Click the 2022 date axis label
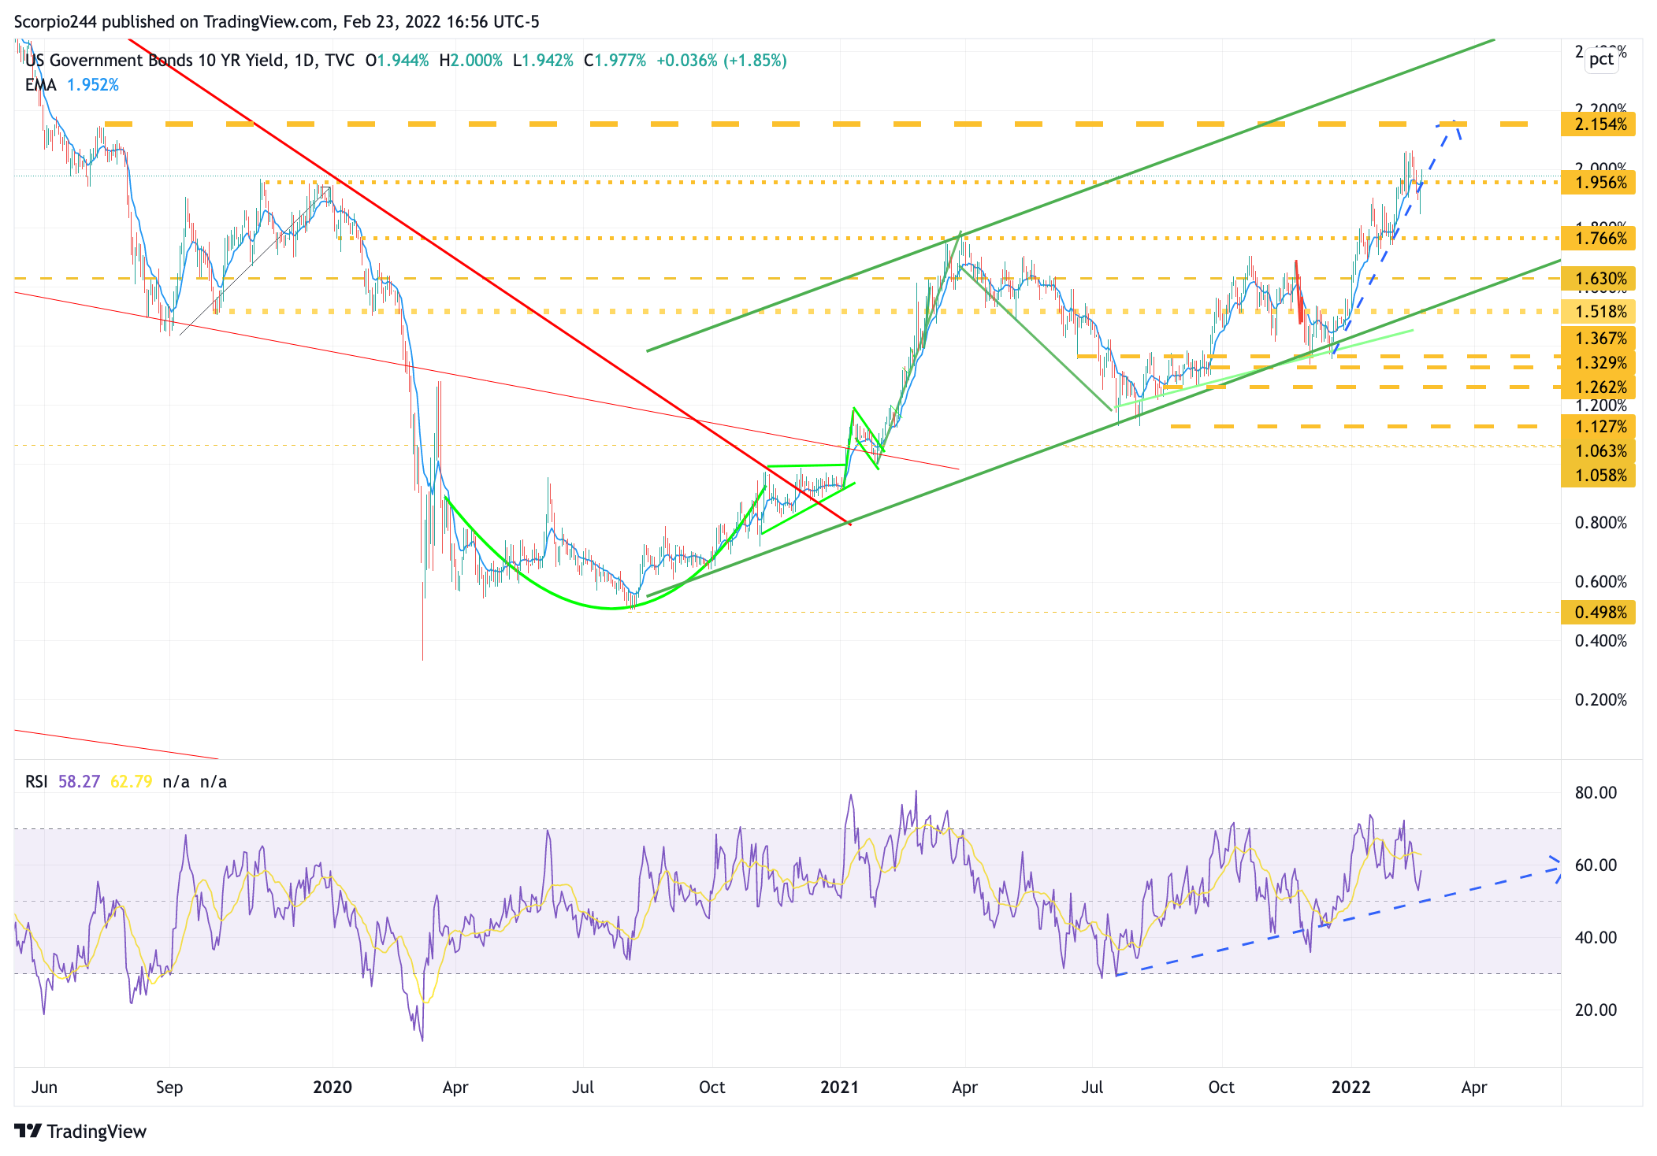Image resolution: width=1657 pixels, height=1156 pixels. [1350, 1087]
